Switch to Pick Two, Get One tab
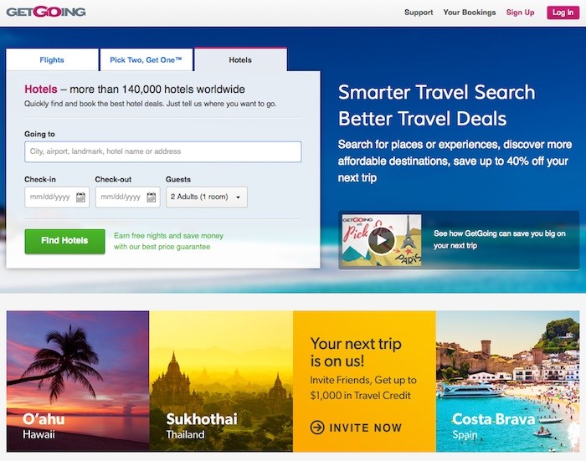The width and height of the screenshot is (586, 461). tap(146, 59)
